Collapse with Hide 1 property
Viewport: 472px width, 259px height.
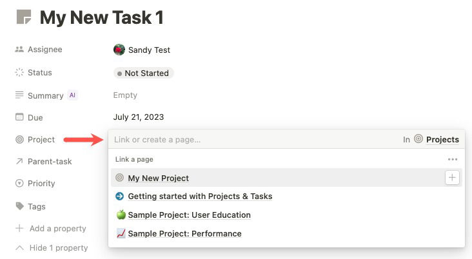(x=52, y=248)
